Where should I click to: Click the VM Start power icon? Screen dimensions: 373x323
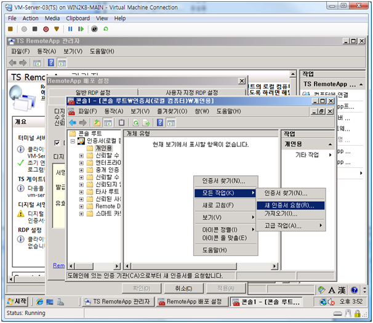tap(24, 29)
